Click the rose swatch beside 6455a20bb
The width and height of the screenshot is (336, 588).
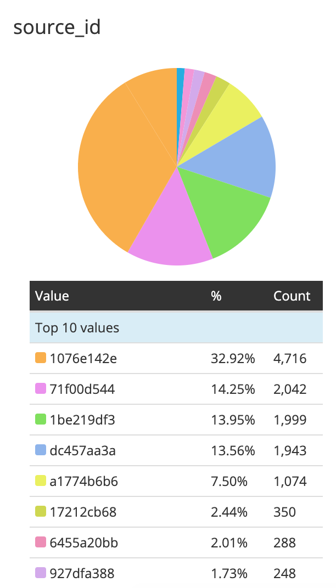pos(41,542)
